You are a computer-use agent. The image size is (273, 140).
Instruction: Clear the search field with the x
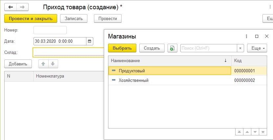240,48
